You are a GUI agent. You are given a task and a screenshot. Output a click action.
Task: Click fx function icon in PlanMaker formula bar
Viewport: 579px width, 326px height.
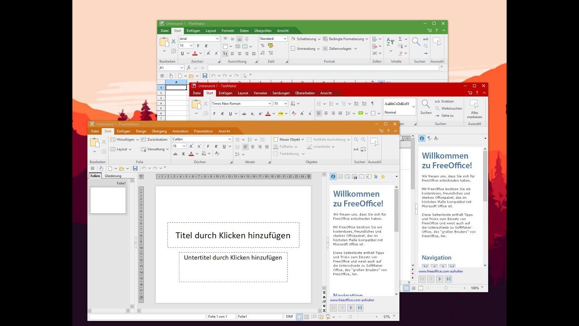point(189,68)
